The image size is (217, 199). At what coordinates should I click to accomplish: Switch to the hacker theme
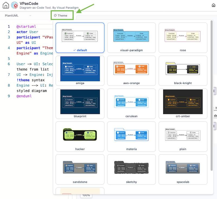[x=80, y=137]
